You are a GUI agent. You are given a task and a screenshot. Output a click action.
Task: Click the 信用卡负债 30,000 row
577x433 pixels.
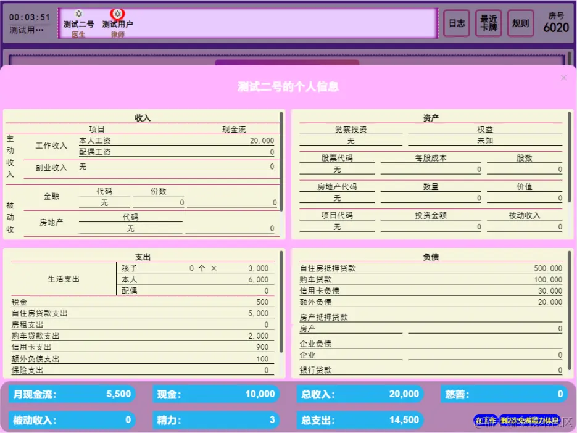[x=431, y=291]
